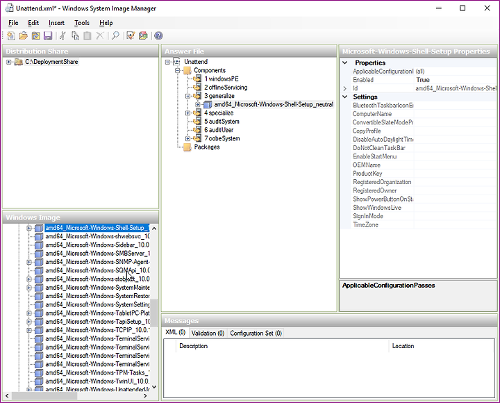Click the 5 auditSystem pass icon
Screen dimensions: 500x403
point(198,122)
